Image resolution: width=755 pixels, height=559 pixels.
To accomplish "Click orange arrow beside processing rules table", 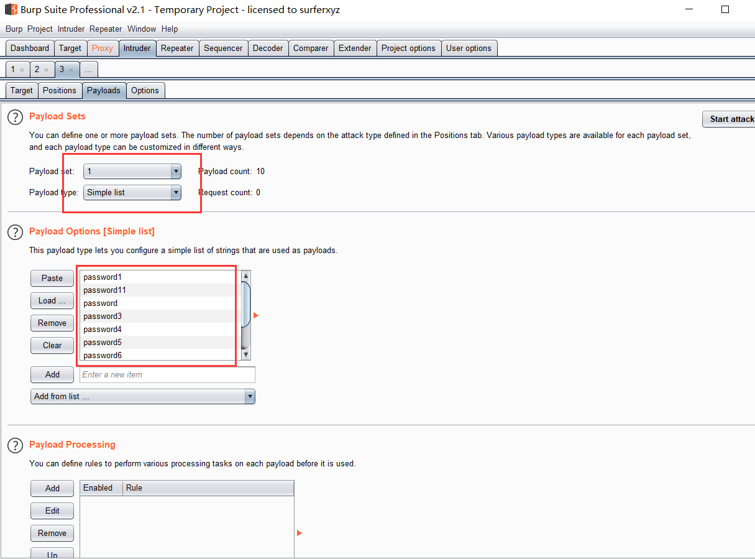I will (x=300, y=533).
